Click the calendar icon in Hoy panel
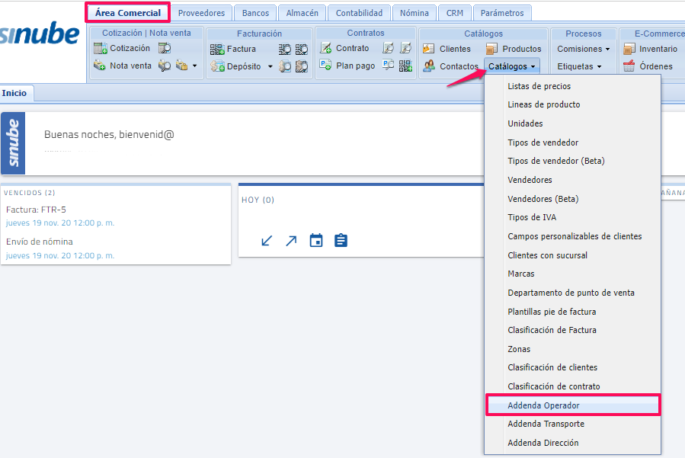 [316, 241]
